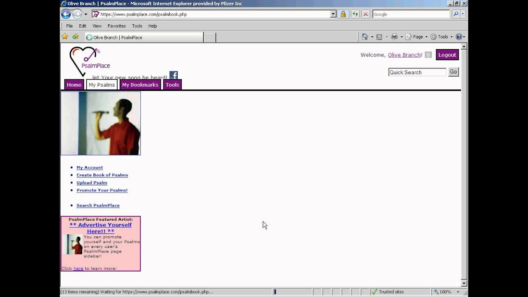
Task: Click the singer profile photo
Action: 101,123
